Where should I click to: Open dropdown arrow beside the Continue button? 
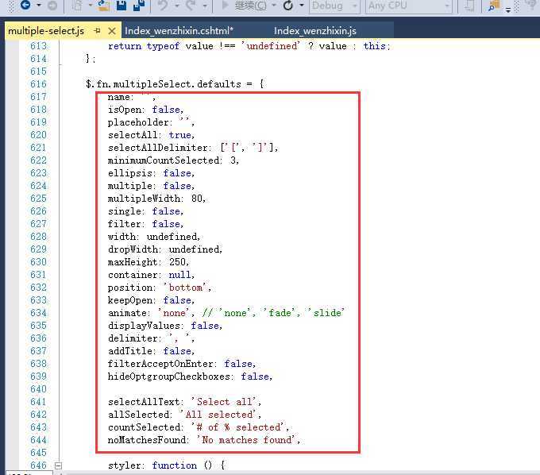tap(274, 6)
